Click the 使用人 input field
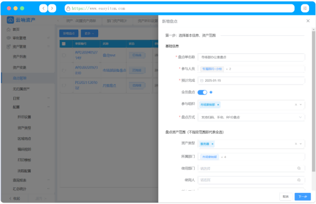This screenshot has height=204, width=316. (x=251, y=180)
